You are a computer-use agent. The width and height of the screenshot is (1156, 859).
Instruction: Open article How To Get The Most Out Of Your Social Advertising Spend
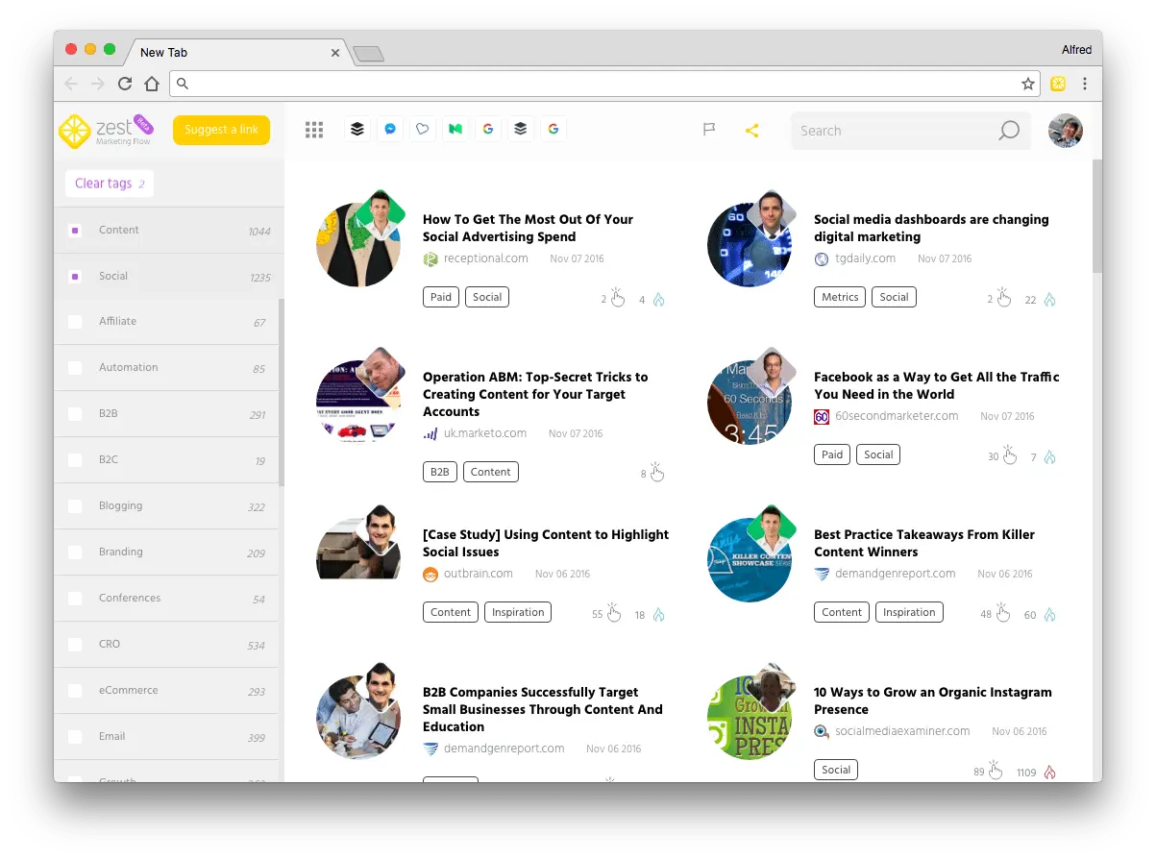pyautogui.click(x=528, y=228)
